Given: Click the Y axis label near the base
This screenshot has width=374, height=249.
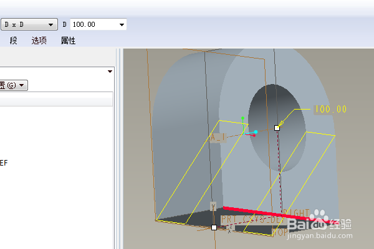Looking at the screenshot, I should [213, 206].
